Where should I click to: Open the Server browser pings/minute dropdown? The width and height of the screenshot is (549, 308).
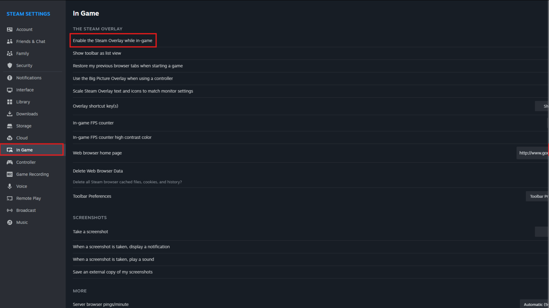[535, 304]
